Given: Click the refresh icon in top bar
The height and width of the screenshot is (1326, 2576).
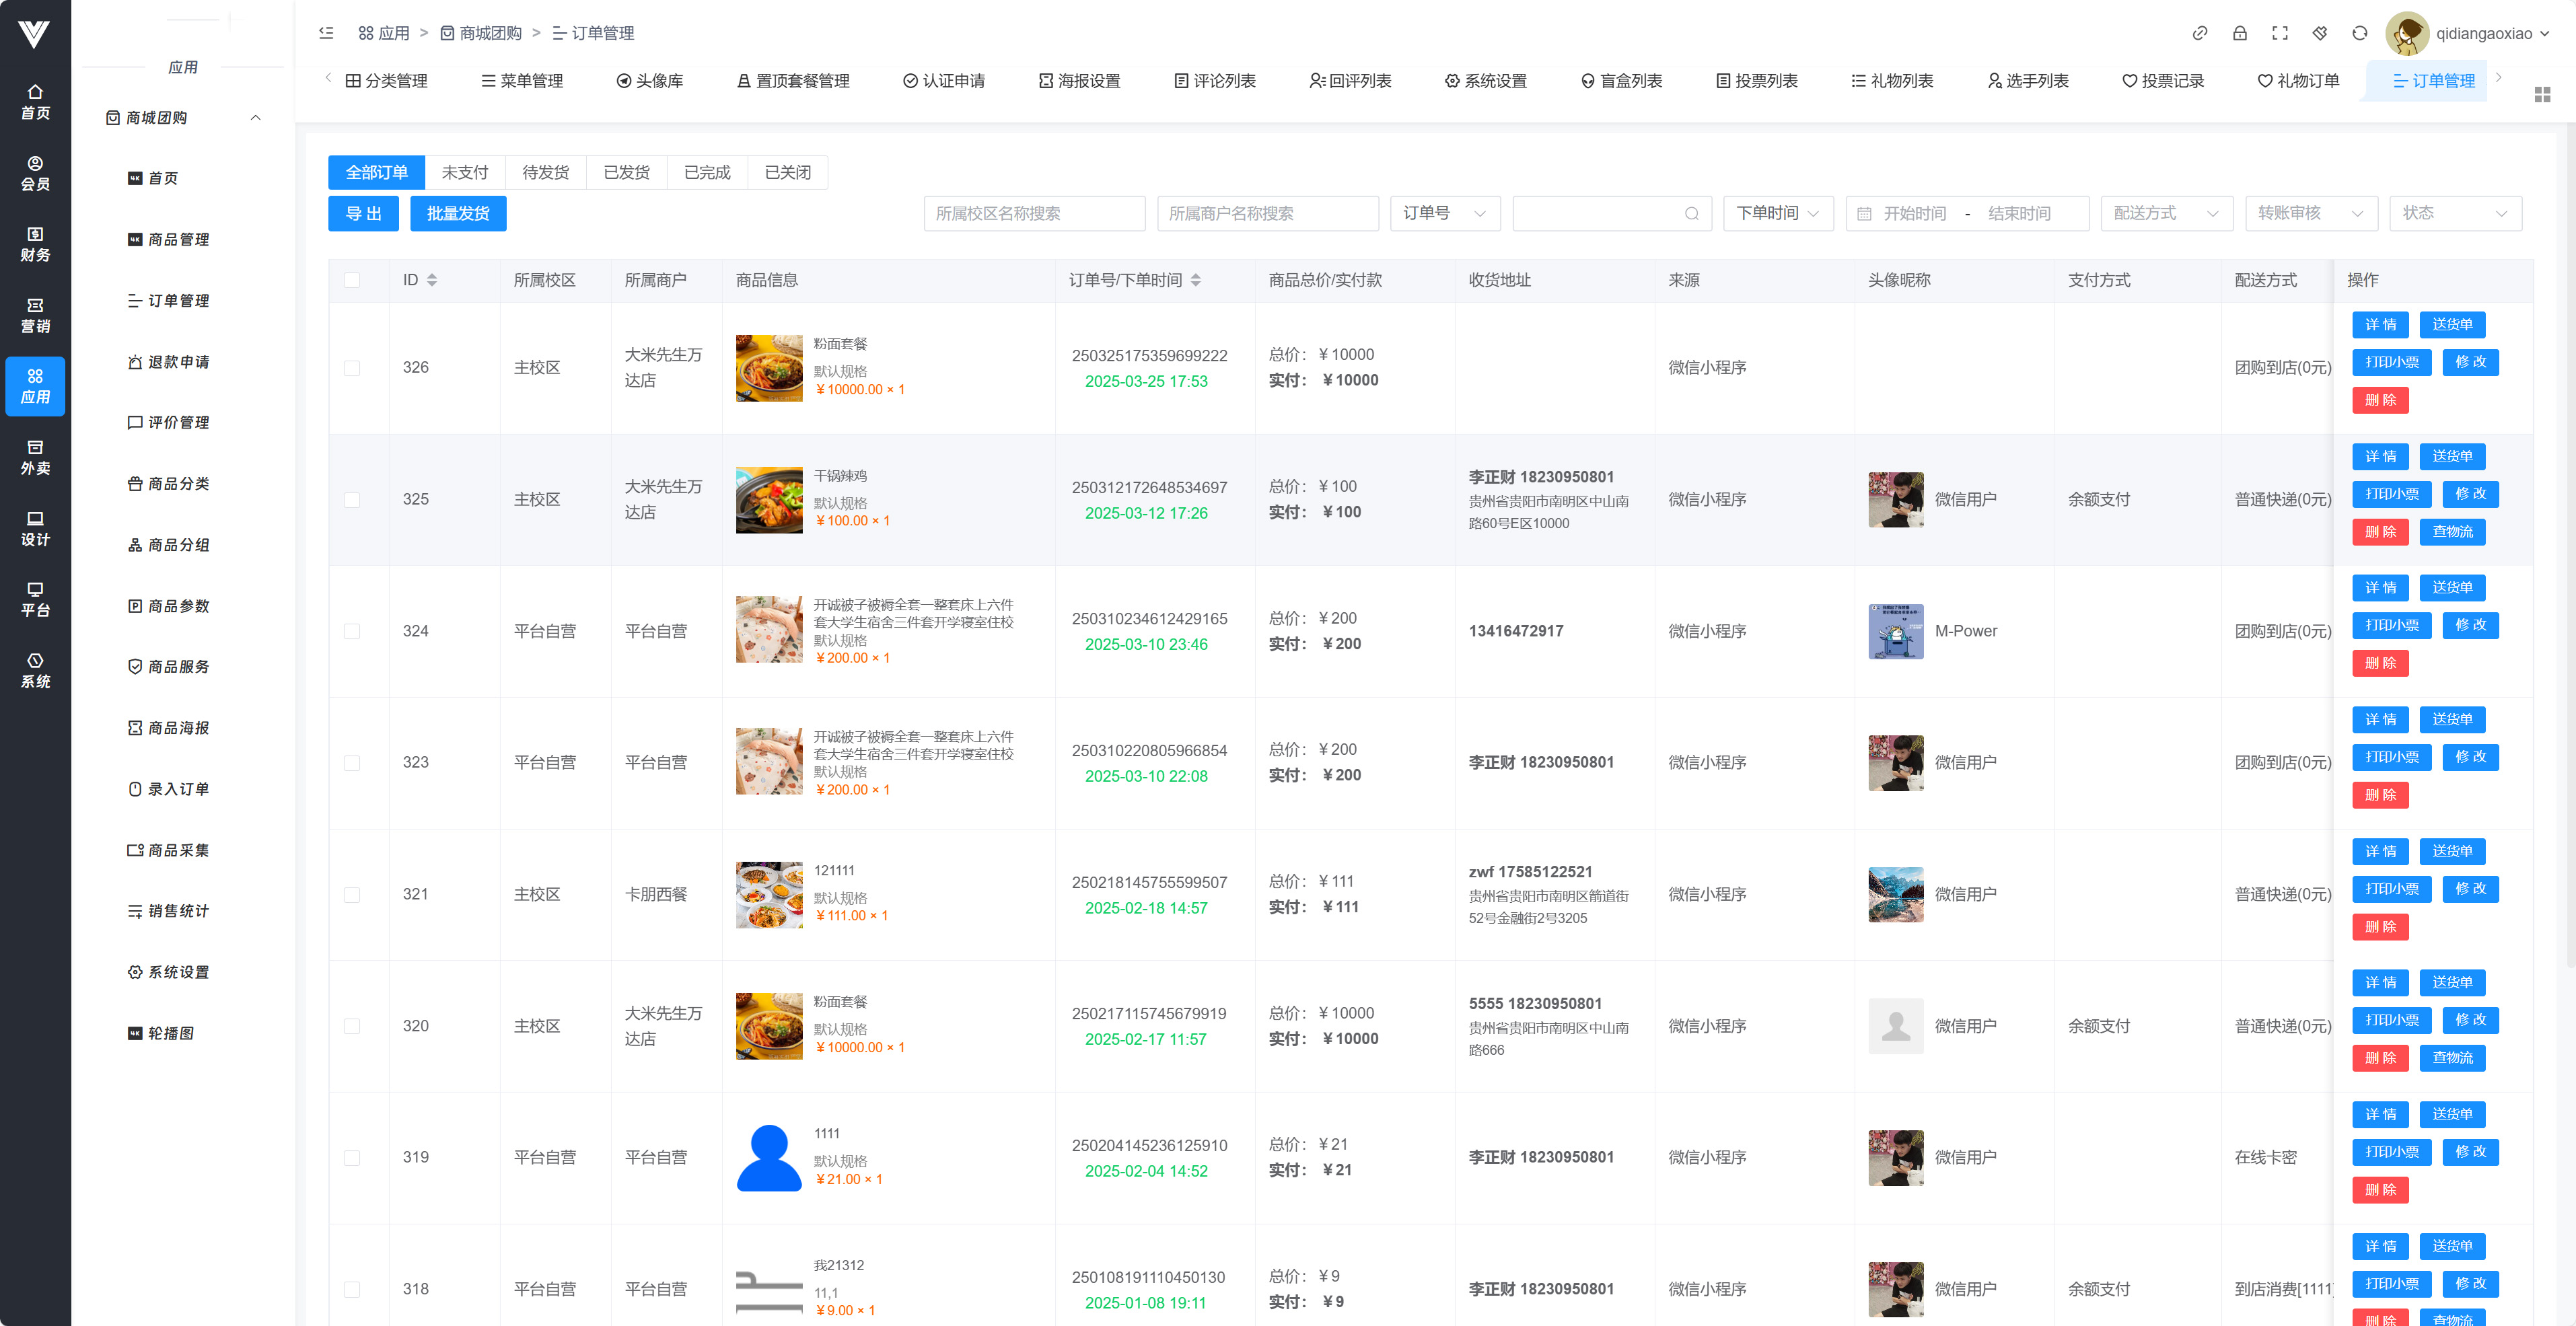Looking at the screenshot, I should pyautogui.click(x=2359, y=33).
